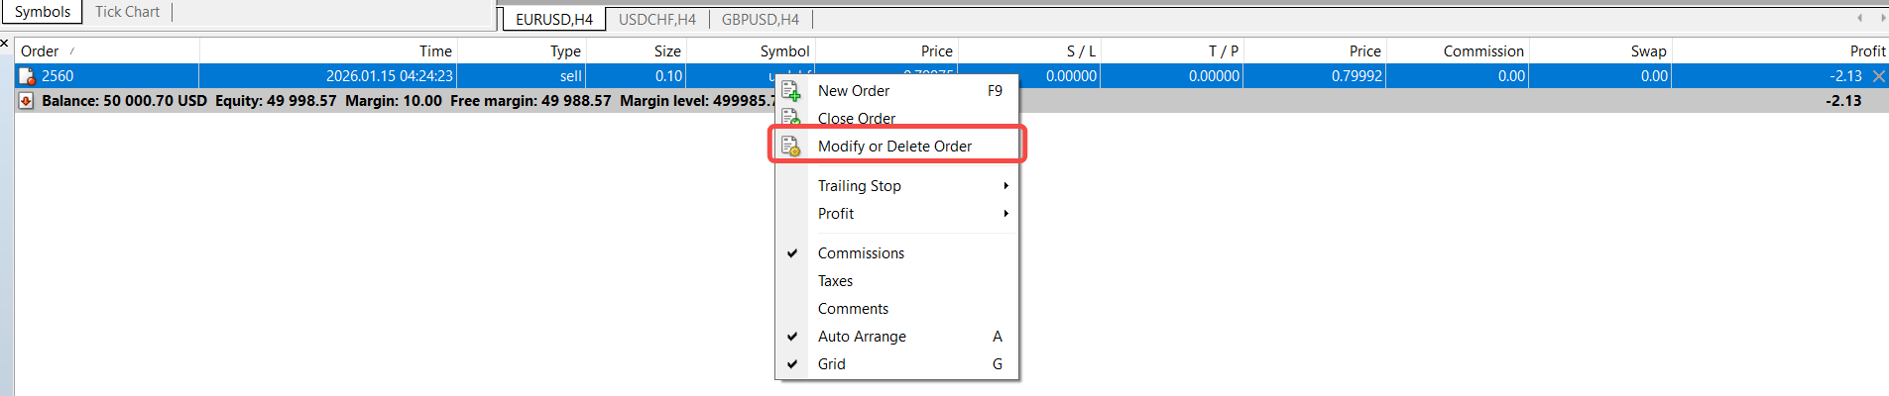Screen dimensions: 1889x396
Task: Switch to the USDCHF,H4 chart tab
Action: click(x=656, y=19)
